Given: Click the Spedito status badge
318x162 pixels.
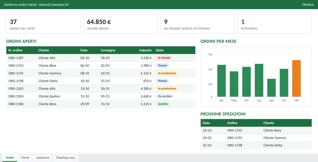Looking at the screenshot, I should tap(163, 104).
